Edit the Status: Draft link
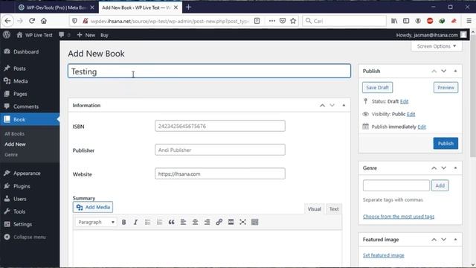476x268 pixels. click(x=404, y=101)
